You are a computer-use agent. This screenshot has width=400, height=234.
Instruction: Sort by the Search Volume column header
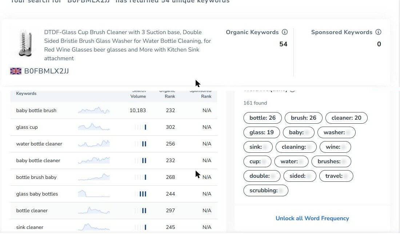[138, 94]
